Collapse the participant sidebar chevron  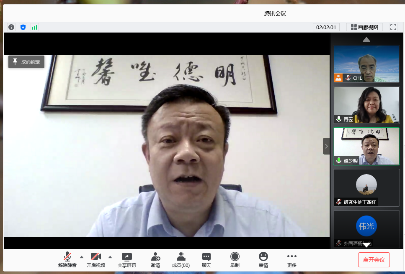click(326, 146)
